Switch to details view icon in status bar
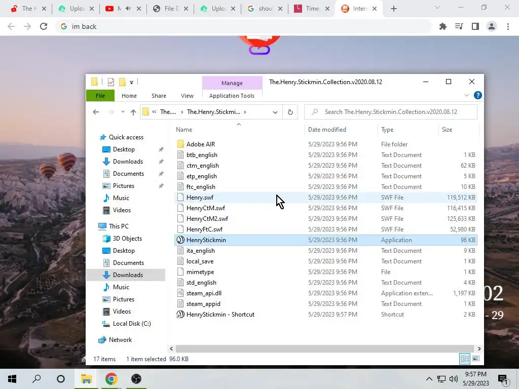The height and width of the screenshot is (389, 519). click(465, 359)
